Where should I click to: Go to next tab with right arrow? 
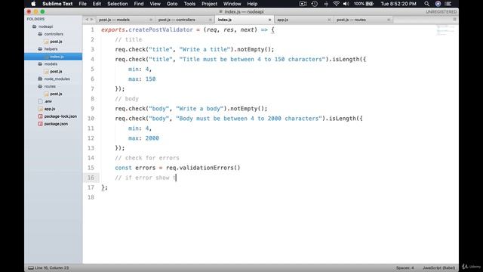92,20
